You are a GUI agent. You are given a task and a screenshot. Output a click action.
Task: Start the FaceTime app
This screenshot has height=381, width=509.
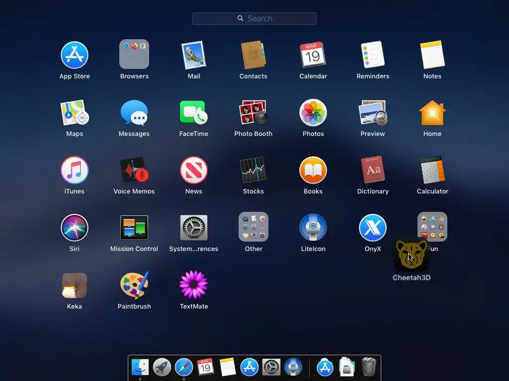click(x=194, y=113)
